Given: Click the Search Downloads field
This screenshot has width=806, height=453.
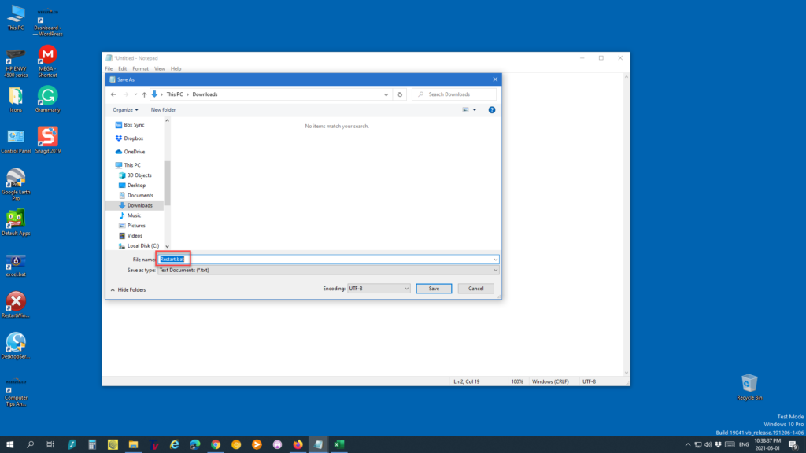Looking at the screenshot, I should coord(457,94).
